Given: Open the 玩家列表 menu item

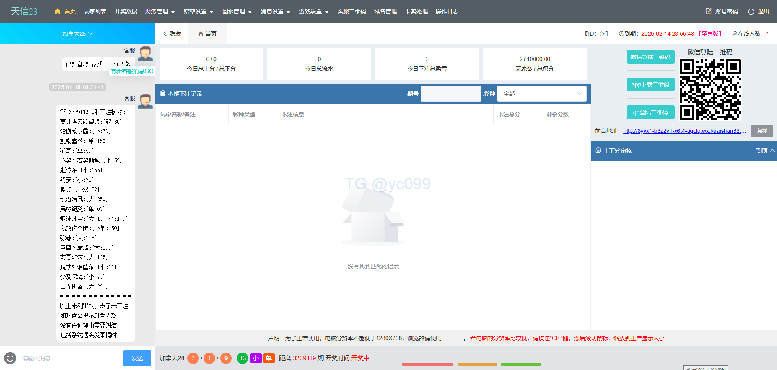Looking at the screenshot, I should click(x=95, y=11).
